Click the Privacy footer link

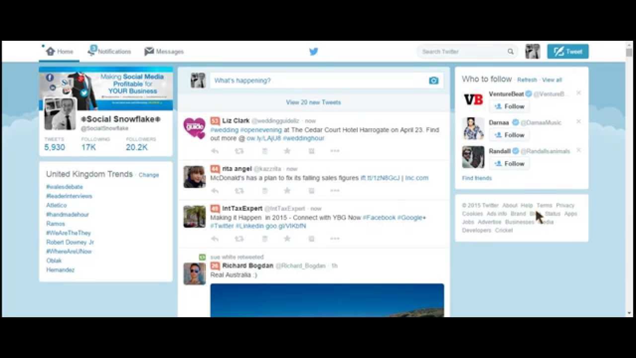tap(565, 205)
